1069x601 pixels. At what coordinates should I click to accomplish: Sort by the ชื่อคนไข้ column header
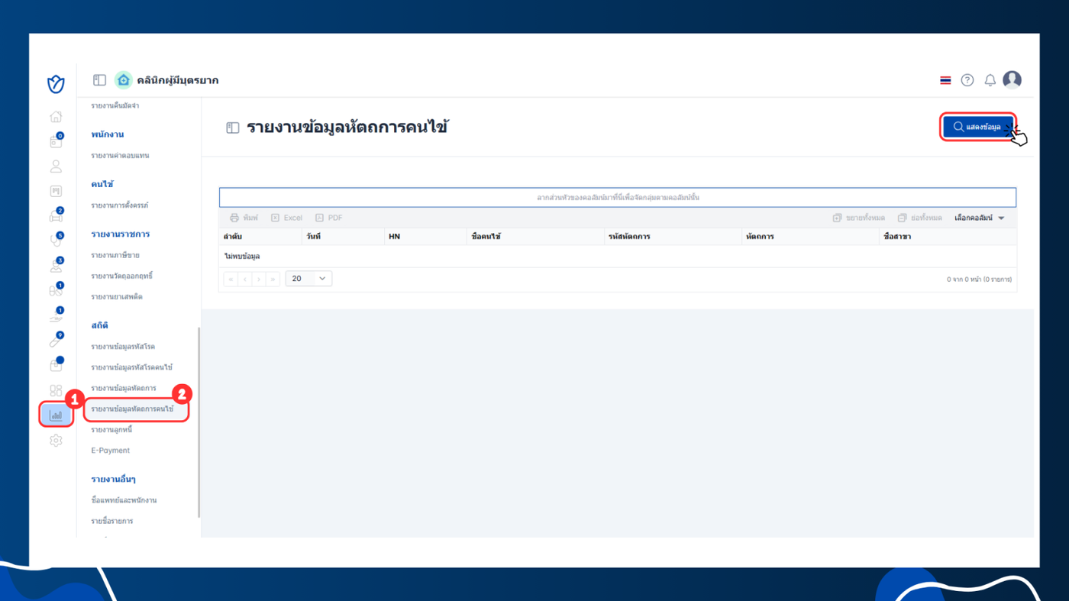(x=535, y=237)
